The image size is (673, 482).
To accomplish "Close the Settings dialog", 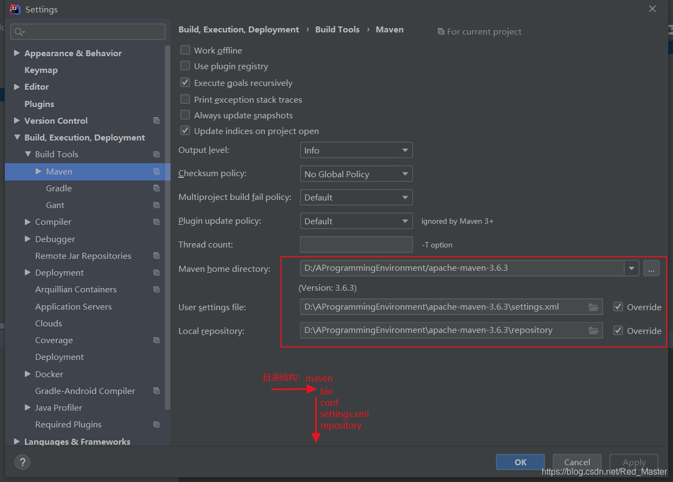I will 652,9.
